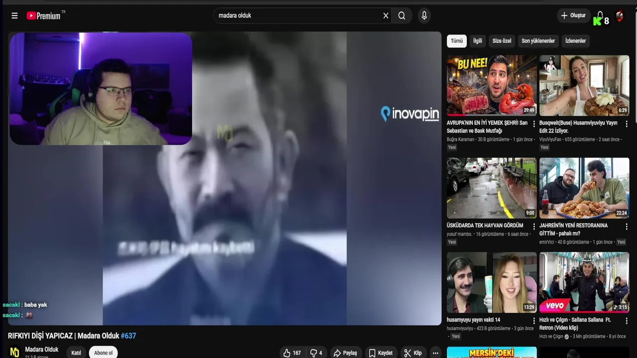The width and height of the screenshot is (637, 358).
Task: Click the Kaydet save button
Action: click(x=381, y=353)
